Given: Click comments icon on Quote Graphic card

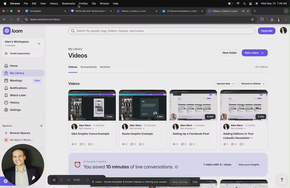Looking at the screenshot, I should pos(132,144).
